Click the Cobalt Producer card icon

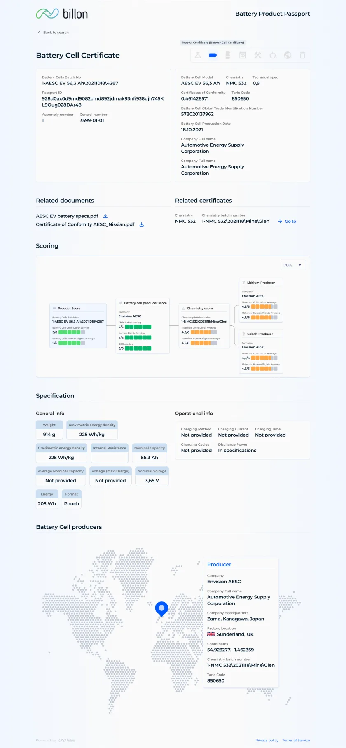[x=244, y=334]
